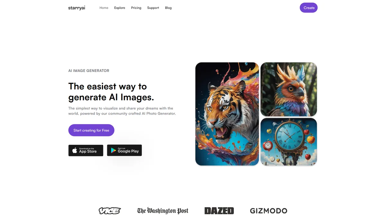
Task: Click the AI IMAGE GENERATOR label
Action: click(89, 71)
